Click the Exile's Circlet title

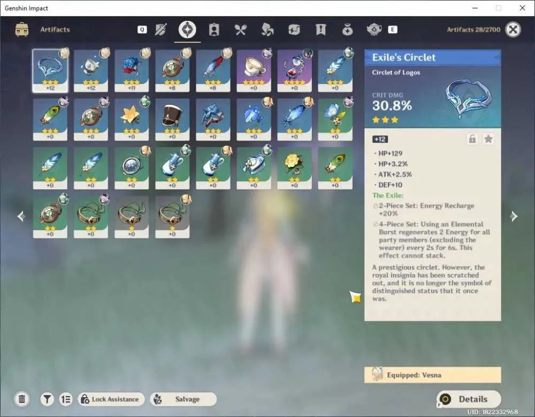[403, 57]
